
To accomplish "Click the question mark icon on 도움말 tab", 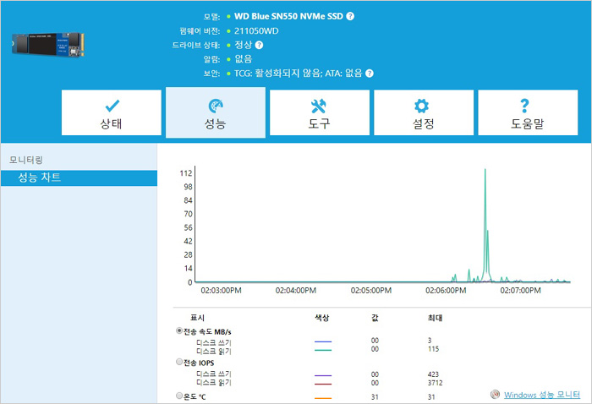I will (x=524, y=106).
